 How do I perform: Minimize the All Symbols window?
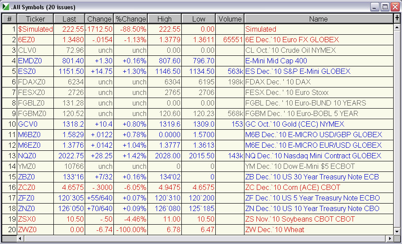tap(375, 7)
